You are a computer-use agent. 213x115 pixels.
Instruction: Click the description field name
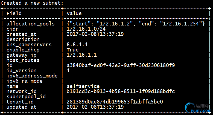coord(23,39)
